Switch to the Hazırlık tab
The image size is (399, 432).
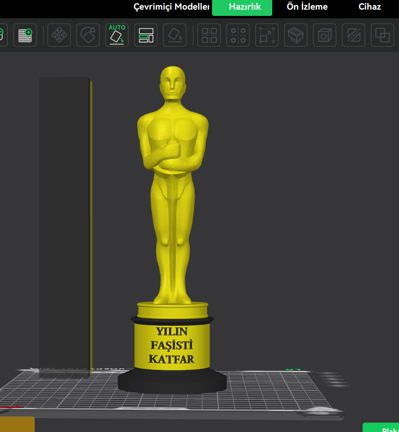click(242, 7)
